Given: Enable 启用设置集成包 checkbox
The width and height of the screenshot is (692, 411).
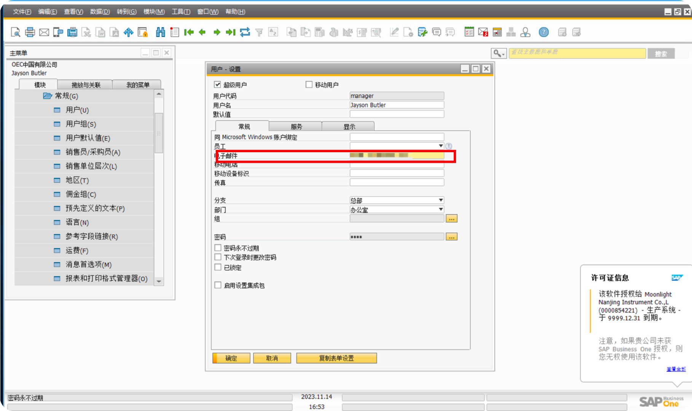Looking at the screenshot, I should click(218, 285).
